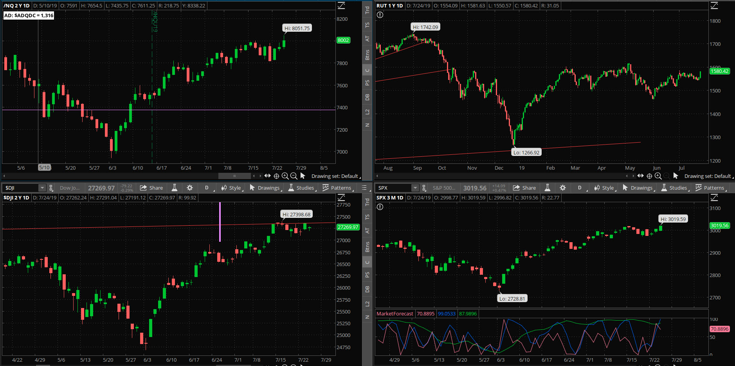This screenshot has width=735, height=366.
Task: Toggle DB side tab beside /NQ chart
Action: pos(367,97)
